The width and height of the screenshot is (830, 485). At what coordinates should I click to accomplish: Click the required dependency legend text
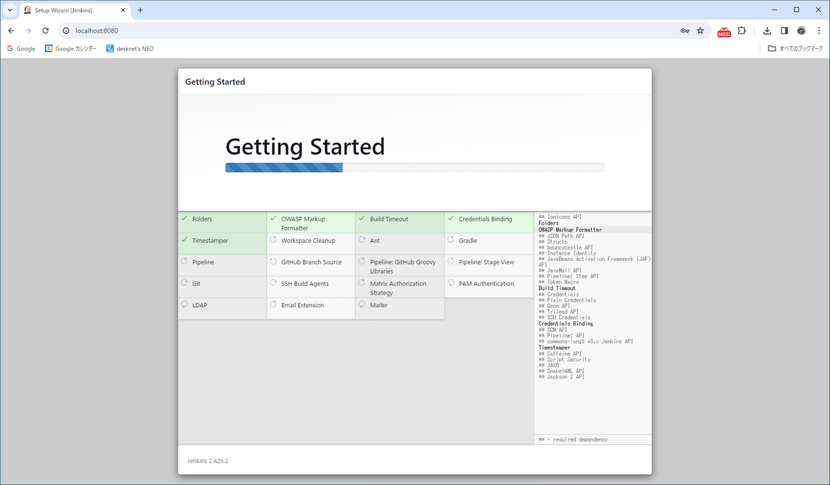click(x=573, y=439)
